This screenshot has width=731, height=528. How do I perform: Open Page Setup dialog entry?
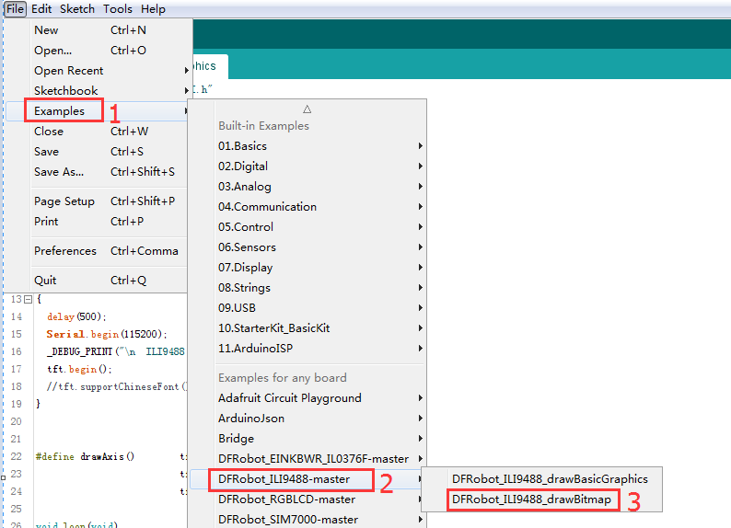pyautogui.click(x=98, y=201)
